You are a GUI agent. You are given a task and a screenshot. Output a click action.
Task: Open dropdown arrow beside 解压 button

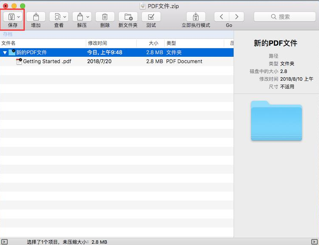88,17
